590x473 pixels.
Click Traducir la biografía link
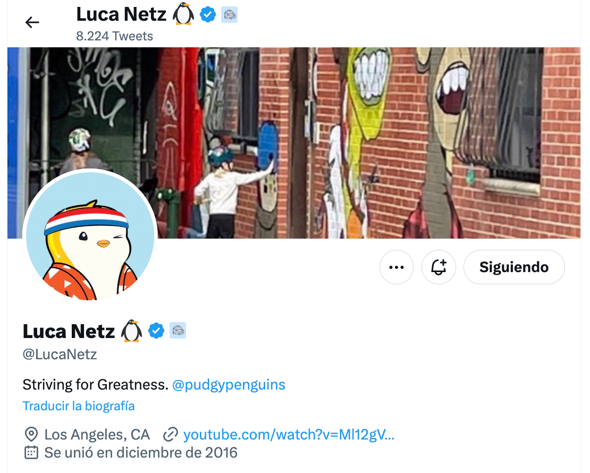(79, 406)
